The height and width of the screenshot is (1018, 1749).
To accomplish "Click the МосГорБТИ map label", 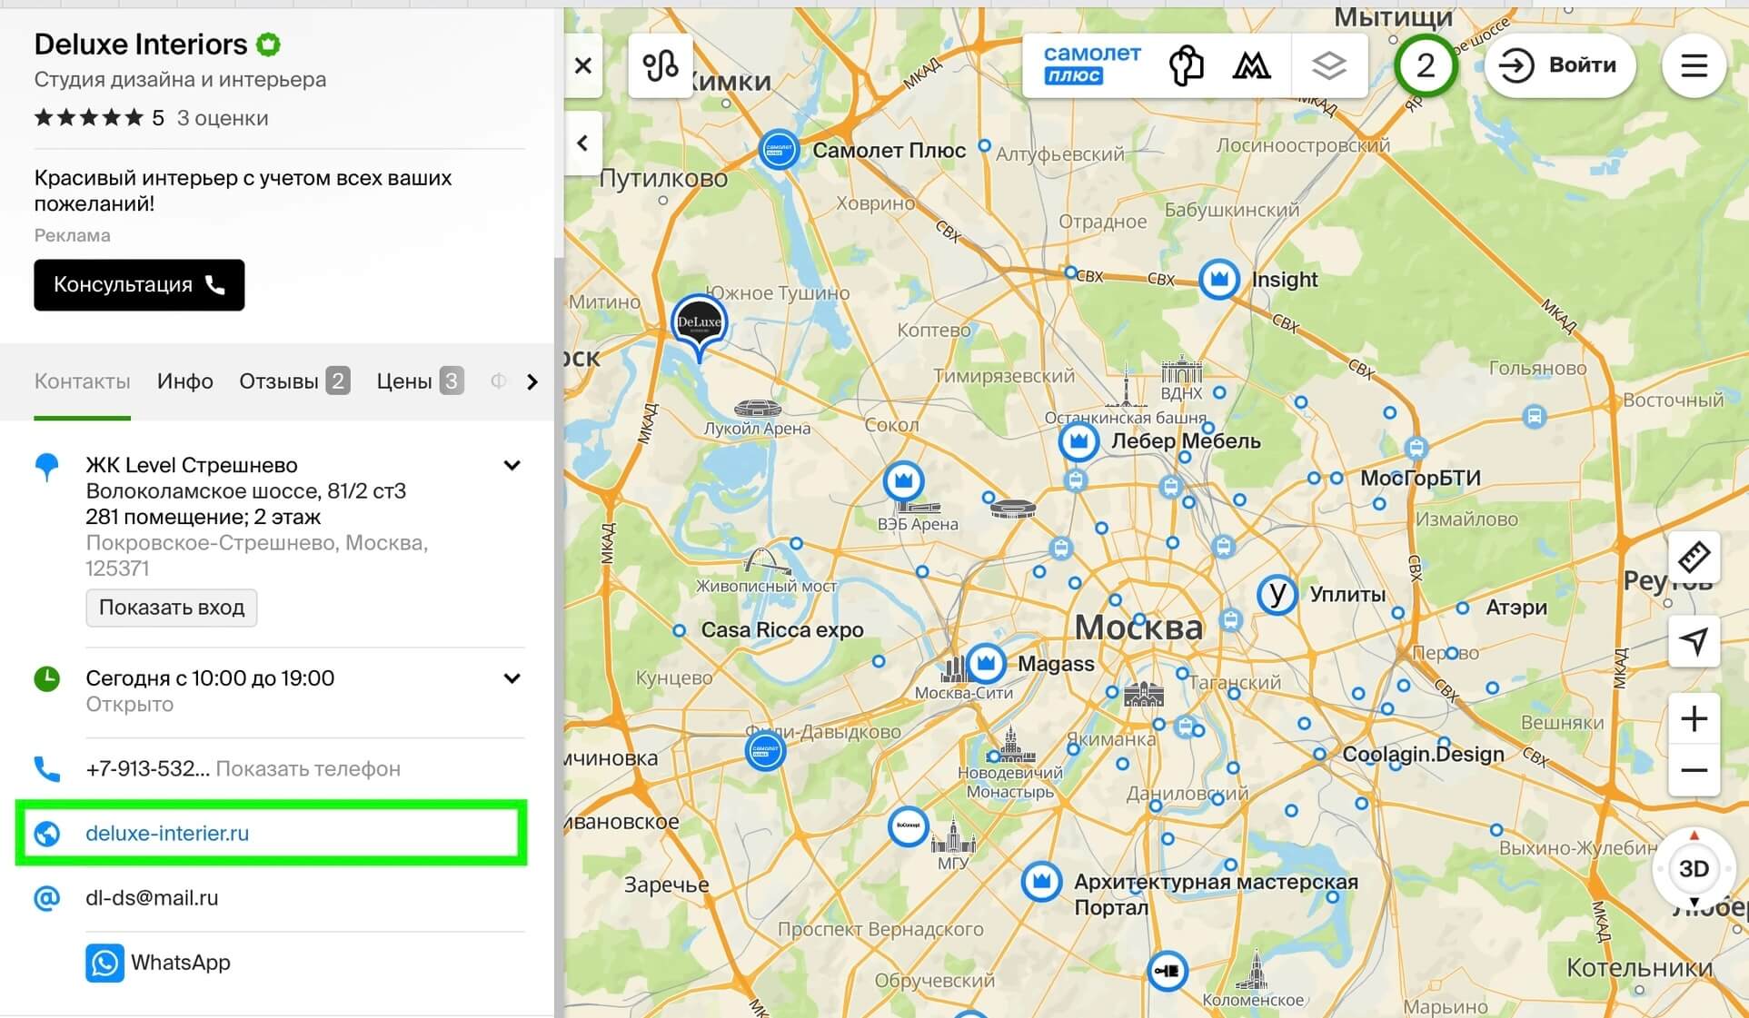I will [x=1420, y=479].
